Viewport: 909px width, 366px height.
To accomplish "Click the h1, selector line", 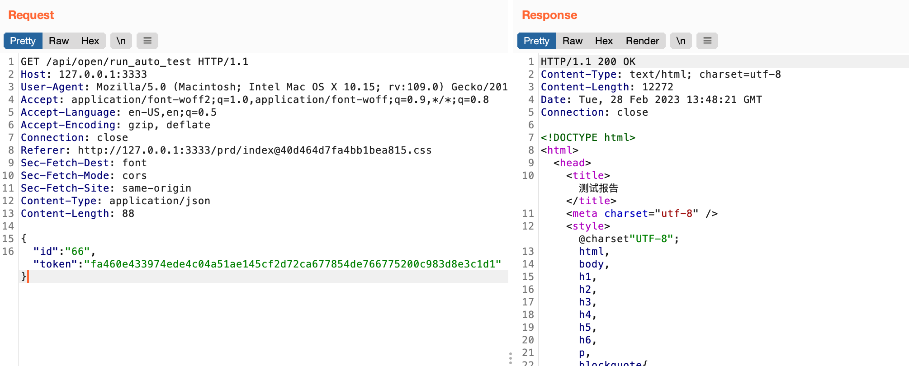I will (588, 277).
